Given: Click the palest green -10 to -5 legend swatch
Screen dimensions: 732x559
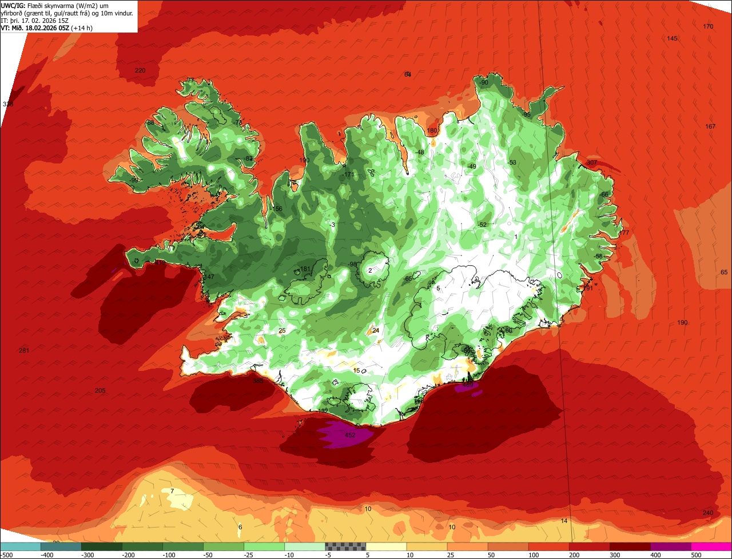Looking at the screenshot, I should 305,546.
